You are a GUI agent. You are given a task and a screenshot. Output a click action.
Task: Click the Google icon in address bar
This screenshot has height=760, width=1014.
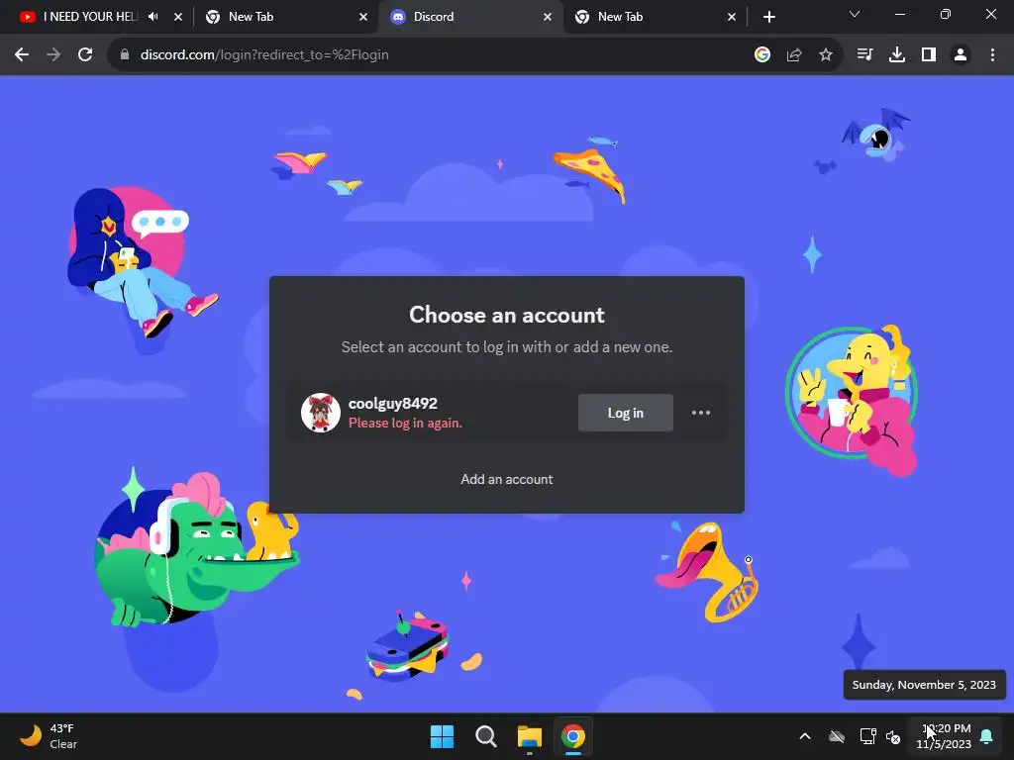click(x=762, y=55)
